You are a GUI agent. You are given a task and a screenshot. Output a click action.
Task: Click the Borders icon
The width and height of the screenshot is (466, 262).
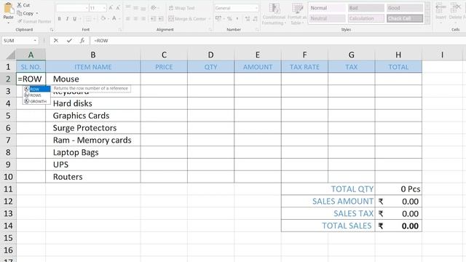pos(88,19)
